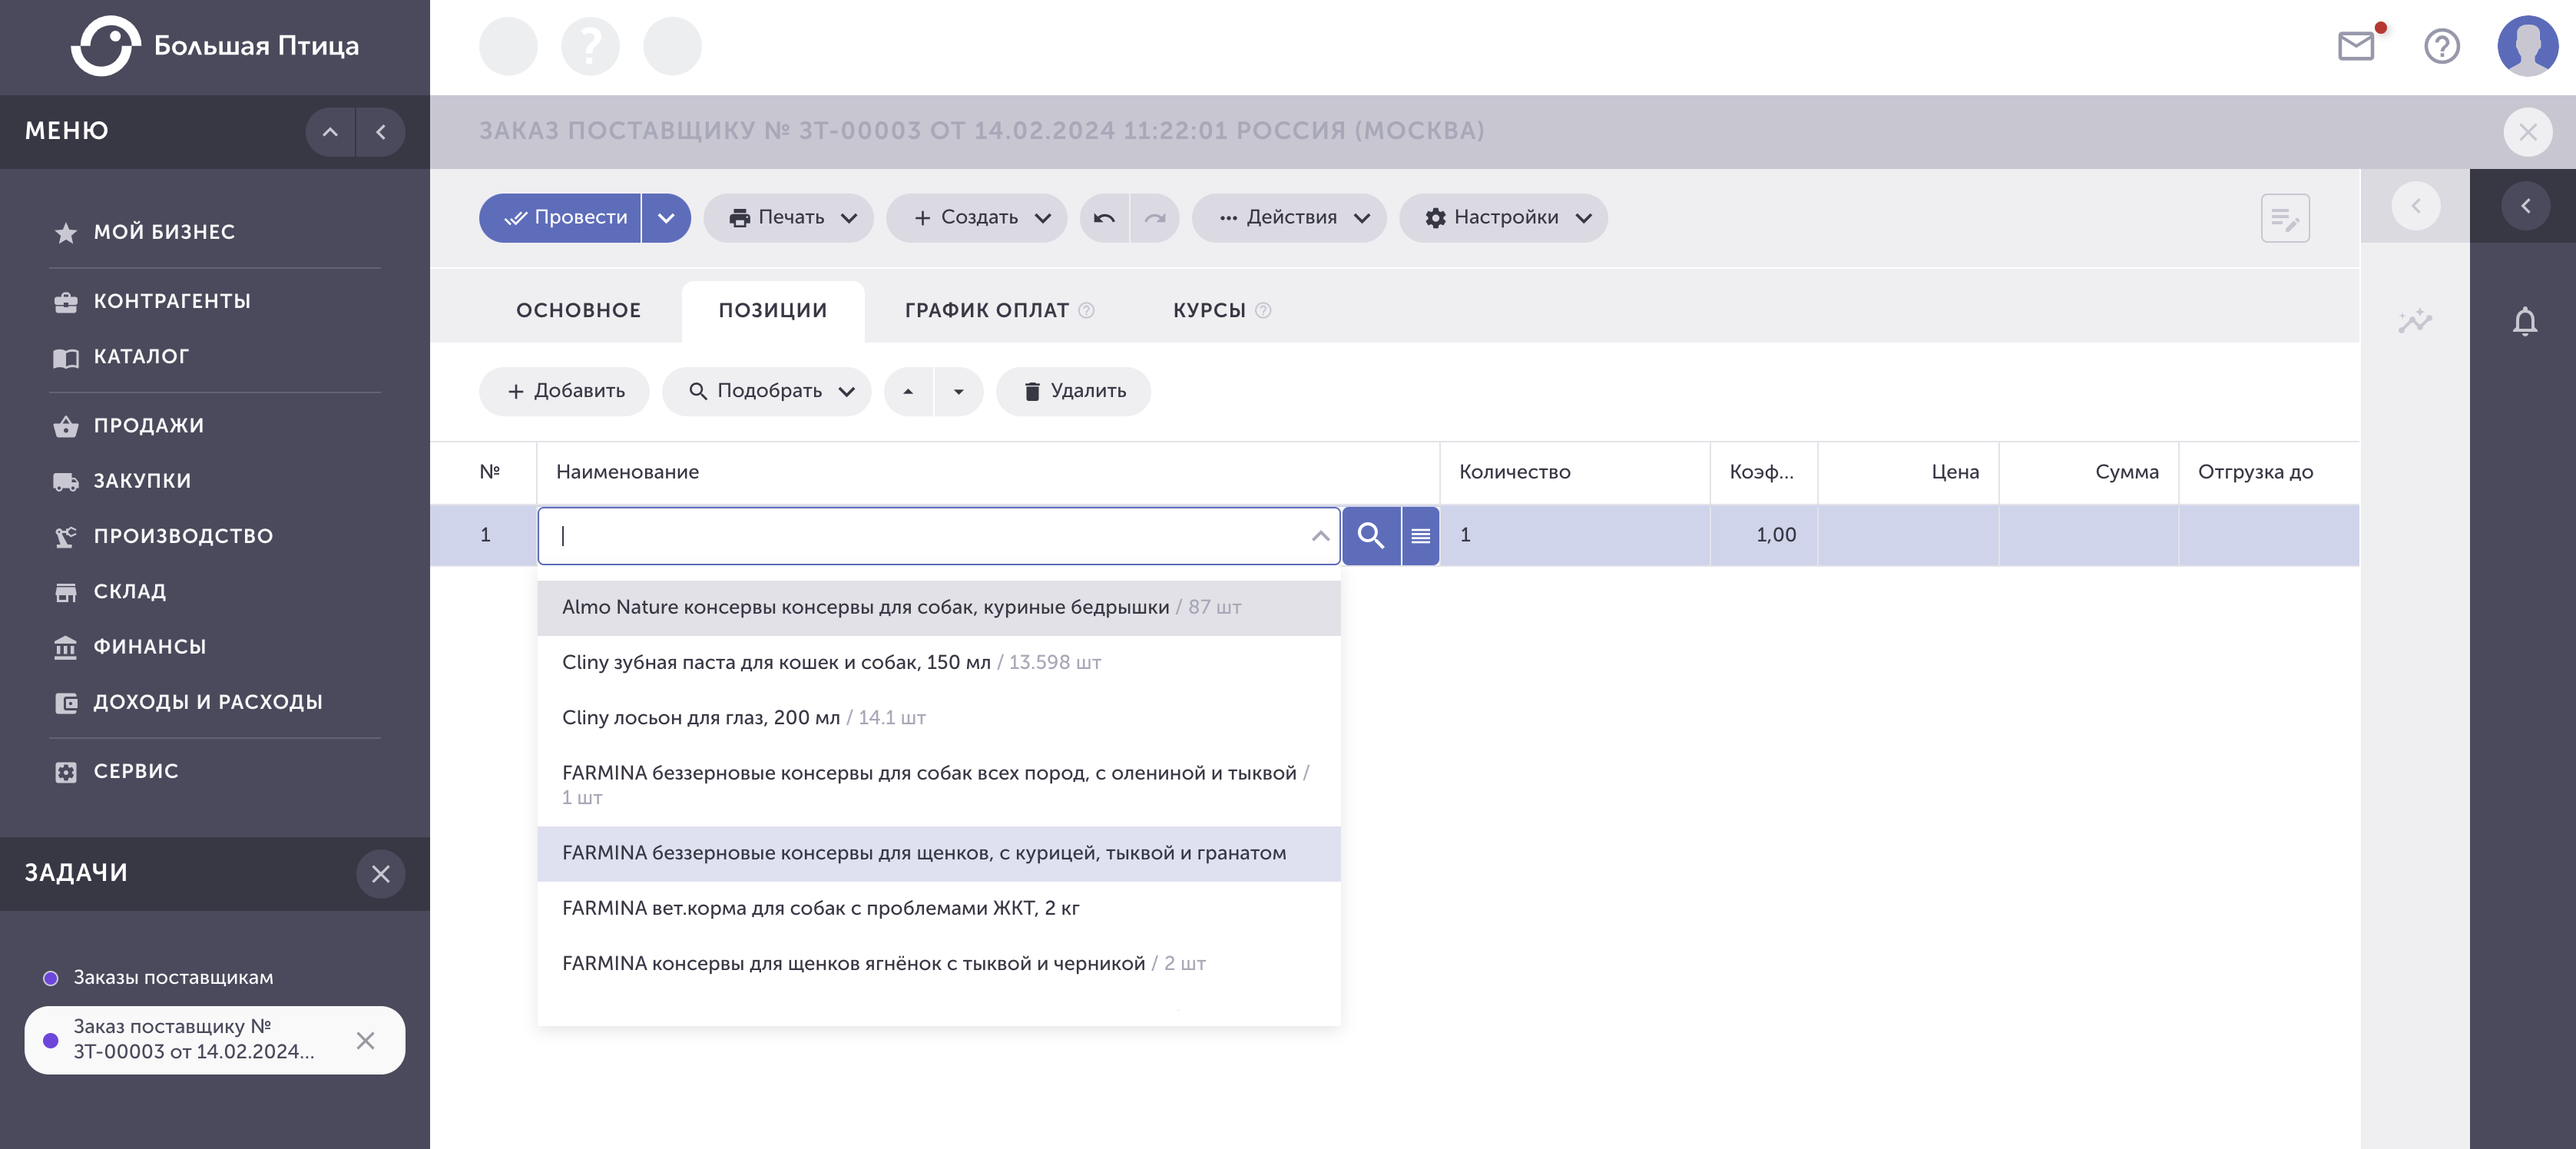The width and height of the screenshot is (2576, 1149).
Task: Go to the Закупки section
Action: 122,481
